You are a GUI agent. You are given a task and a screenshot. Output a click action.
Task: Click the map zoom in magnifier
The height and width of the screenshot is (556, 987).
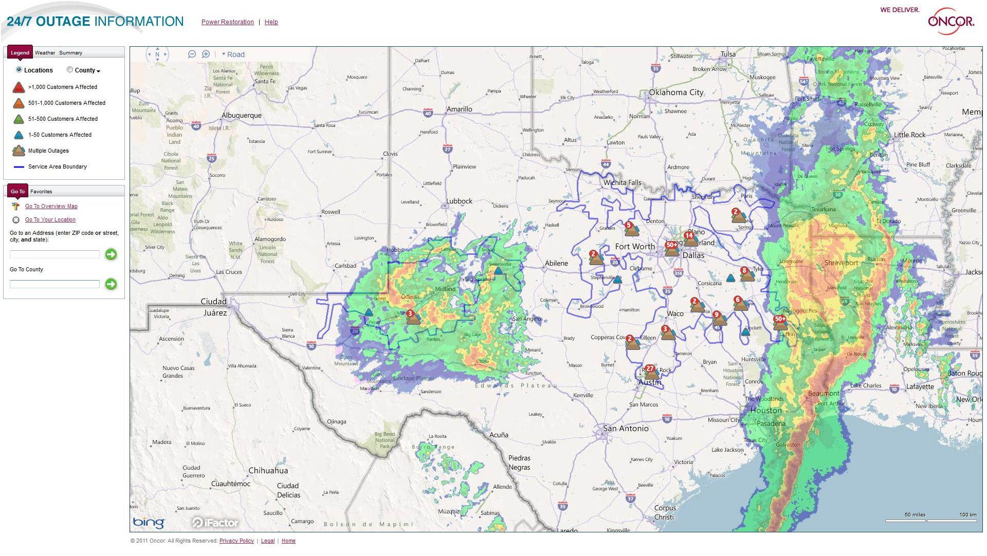206,54
